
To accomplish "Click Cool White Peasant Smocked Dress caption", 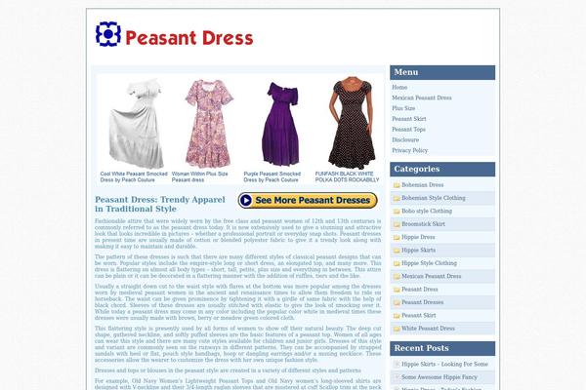I will point(134,176).
